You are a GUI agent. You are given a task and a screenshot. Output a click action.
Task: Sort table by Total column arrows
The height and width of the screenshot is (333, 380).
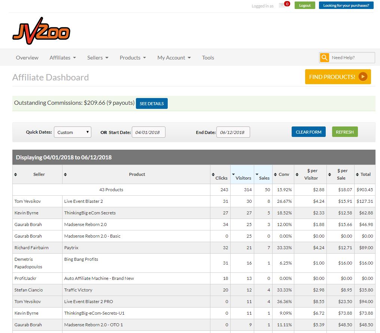coord(357,174)
